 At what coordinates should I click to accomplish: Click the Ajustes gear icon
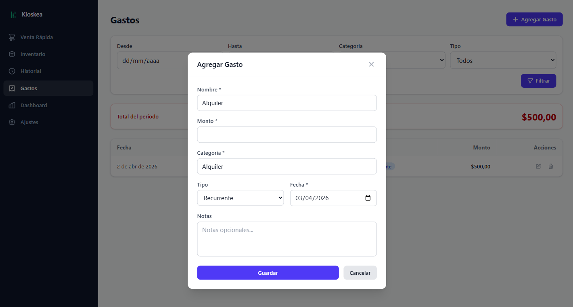click(12, 122)
